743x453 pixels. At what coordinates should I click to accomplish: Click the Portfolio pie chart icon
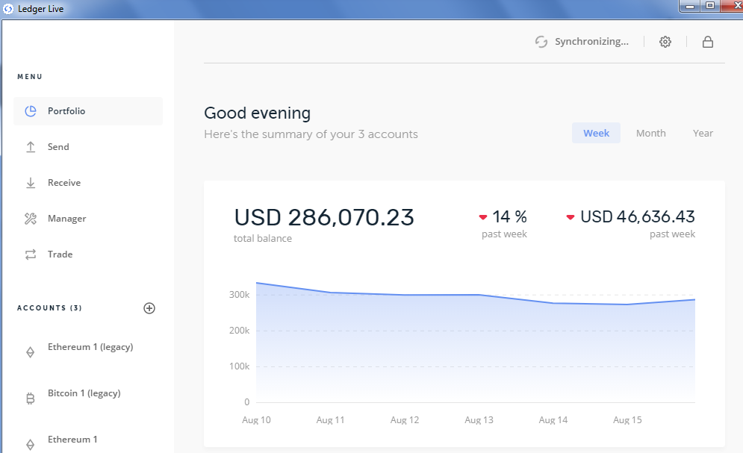click(31, 111)
